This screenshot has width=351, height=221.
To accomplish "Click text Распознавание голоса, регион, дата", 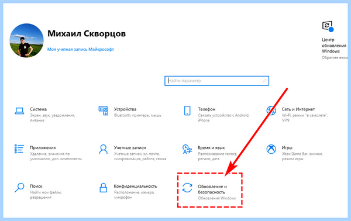I will (x=218, y=156).
